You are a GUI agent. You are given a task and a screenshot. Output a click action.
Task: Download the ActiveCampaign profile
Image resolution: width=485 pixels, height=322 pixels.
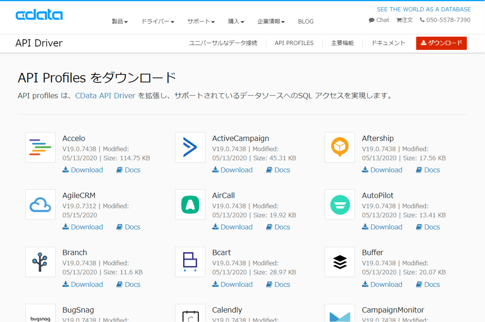point(232,170)
